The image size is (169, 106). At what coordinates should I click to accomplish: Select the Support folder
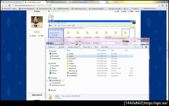point(72,63)
